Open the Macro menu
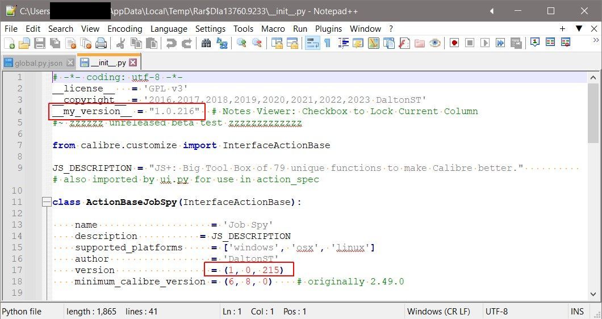Screen dimensions: 602x319 tap(273, 29)
